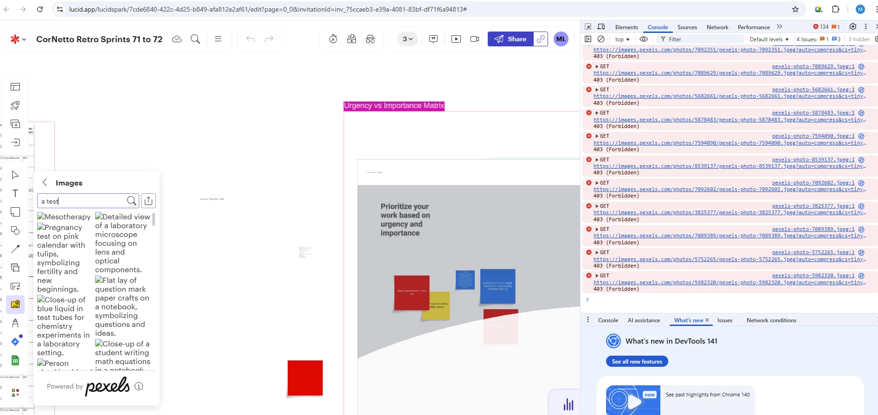Click the private mode incognito icon
The width and height of the screenshot is (878, 415).
(x=370, y=39)
